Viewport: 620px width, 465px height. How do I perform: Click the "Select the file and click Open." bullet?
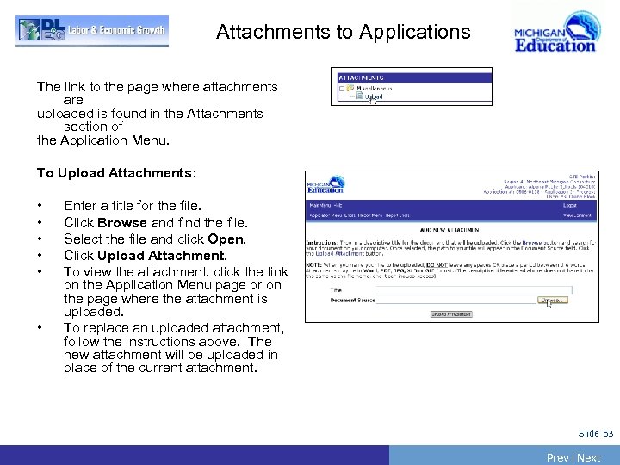coord(155,239)
